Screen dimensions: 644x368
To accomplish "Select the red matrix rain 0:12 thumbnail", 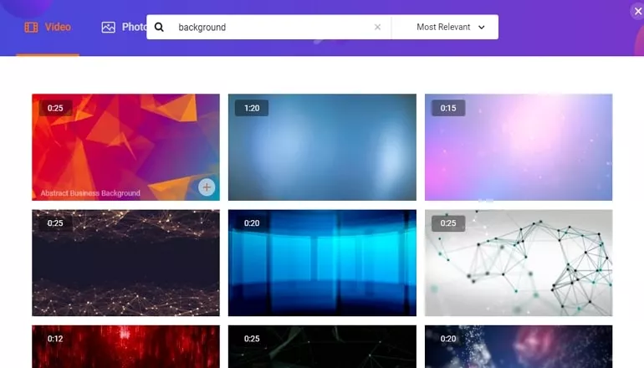I will (125, 346).
